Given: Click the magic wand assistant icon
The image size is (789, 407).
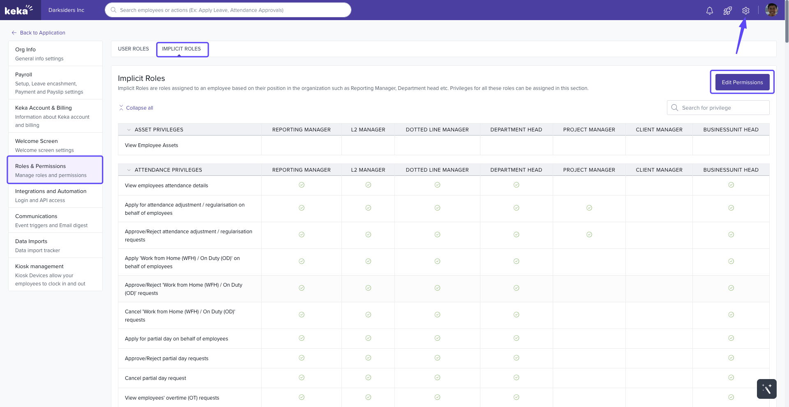Looking at the screenshot, I should tap(766, 389).
